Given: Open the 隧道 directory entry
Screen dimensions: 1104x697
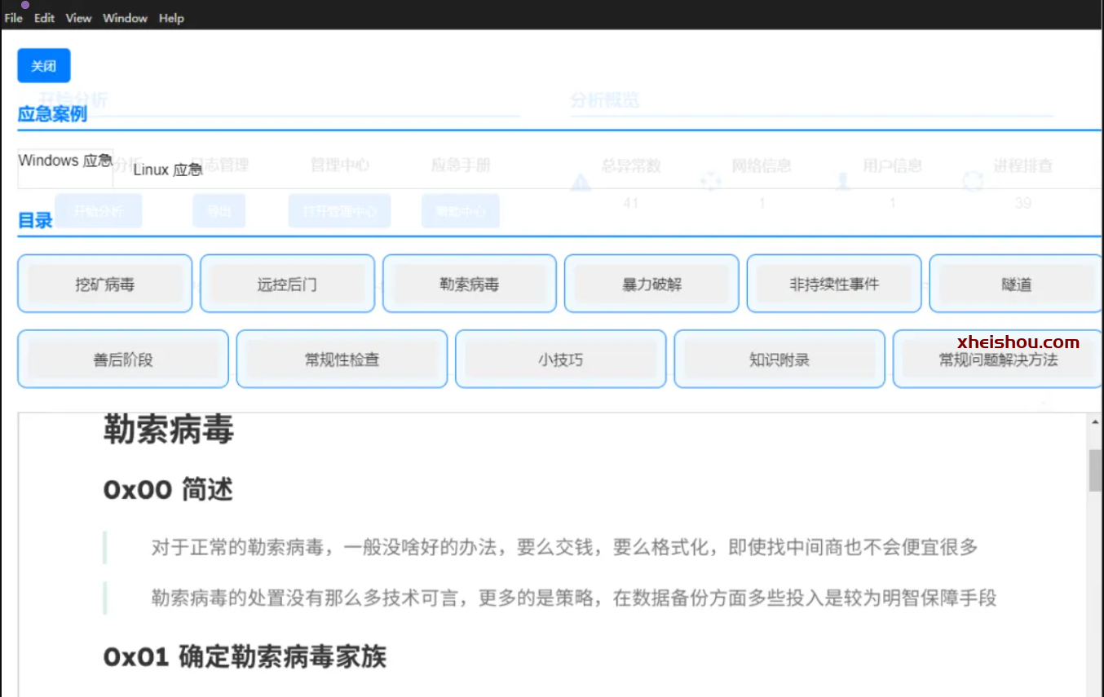Looking at the screenshot, I should point(1016,284).
